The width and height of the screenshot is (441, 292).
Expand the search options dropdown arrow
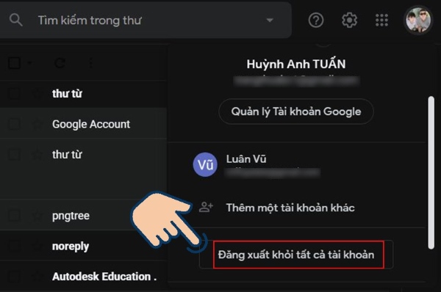pyautogui.click(x=270, y=21)
